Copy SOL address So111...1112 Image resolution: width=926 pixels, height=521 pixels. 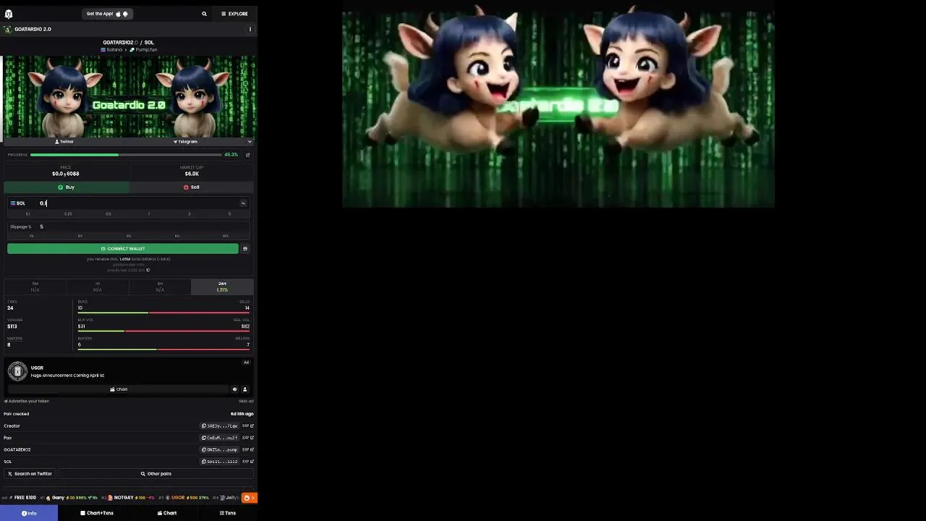tap(219, 462)
